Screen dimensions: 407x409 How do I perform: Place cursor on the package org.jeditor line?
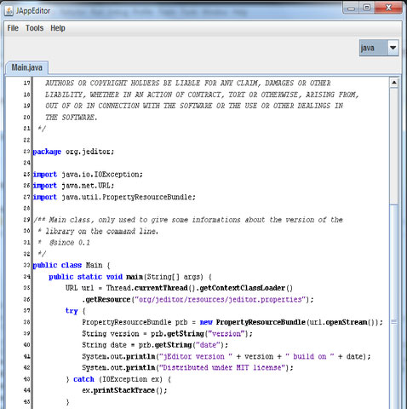click(x=73, y=152)
